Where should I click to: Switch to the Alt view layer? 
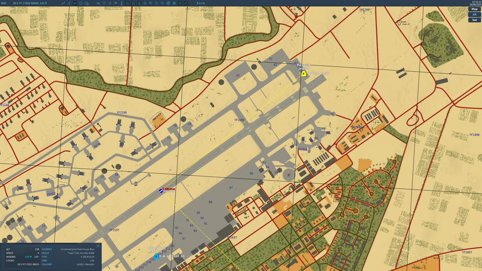click(475, 14)
